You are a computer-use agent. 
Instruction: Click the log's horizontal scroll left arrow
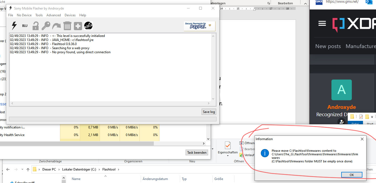tap(12, 103)
